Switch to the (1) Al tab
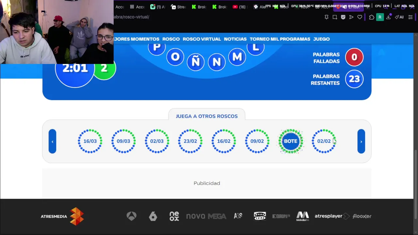 [158, 7]
